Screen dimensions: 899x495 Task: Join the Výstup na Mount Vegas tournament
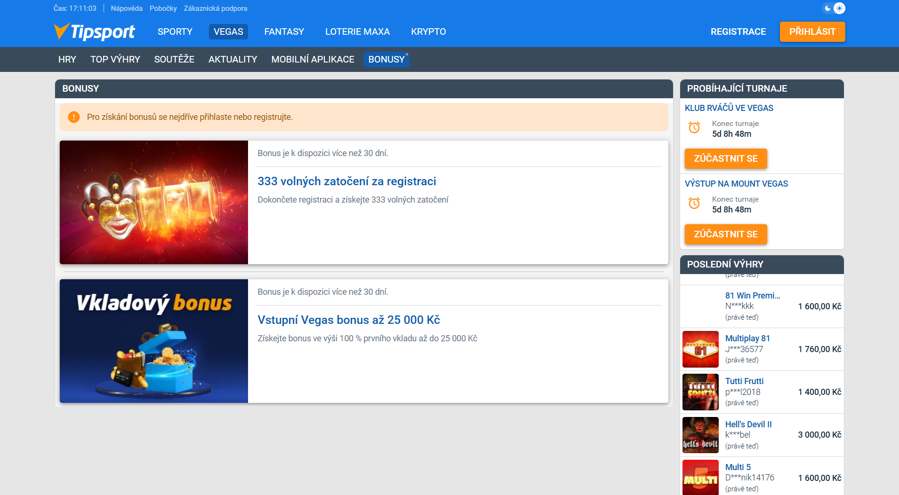[x=726, y=234]
